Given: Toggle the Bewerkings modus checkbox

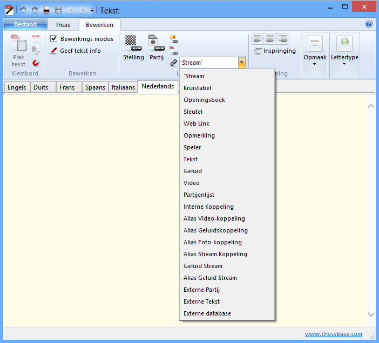Looking at the screenshot, I should click(x=53, y=39).
